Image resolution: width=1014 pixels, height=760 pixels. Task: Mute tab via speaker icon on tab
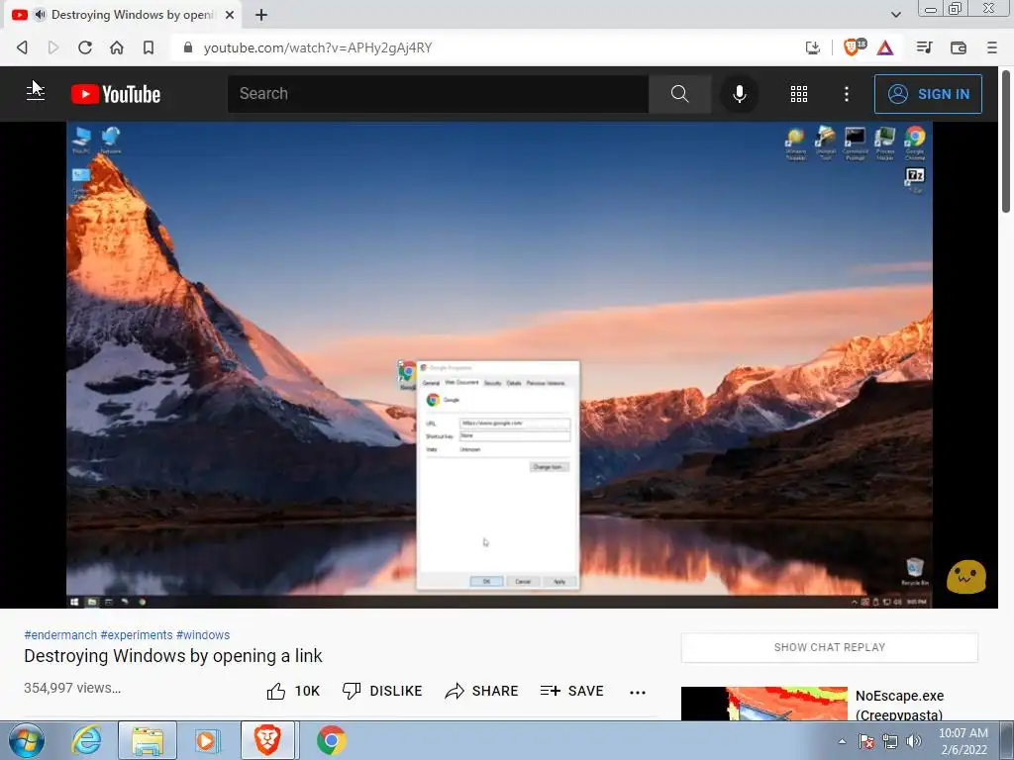point(40,14)
